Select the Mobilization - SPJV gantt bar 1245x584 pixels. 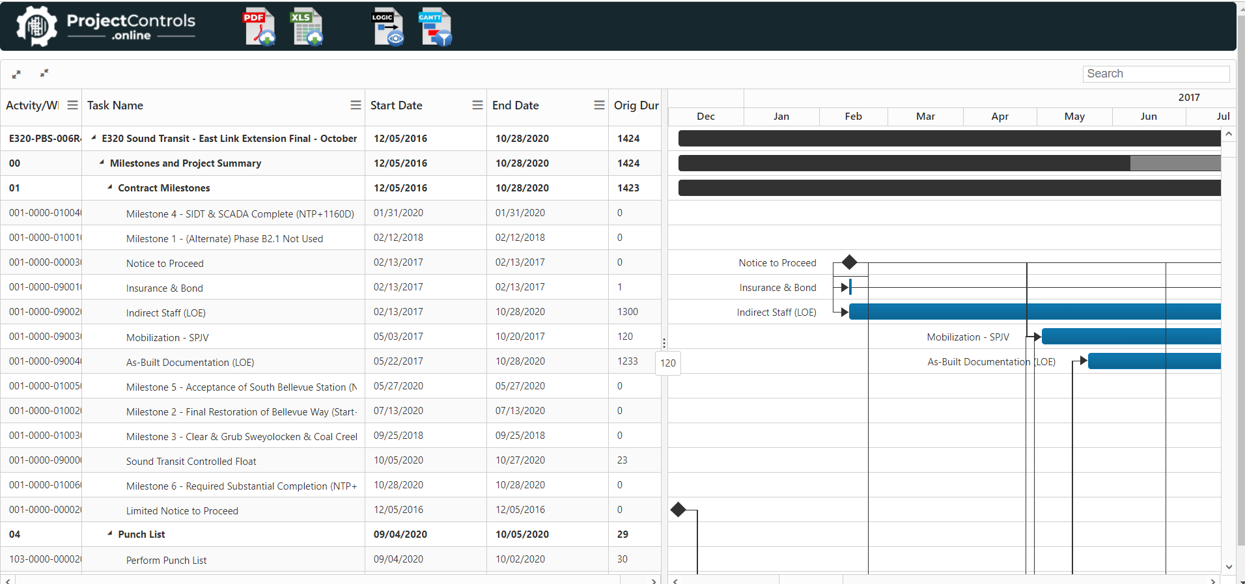tap(1131, 337)
